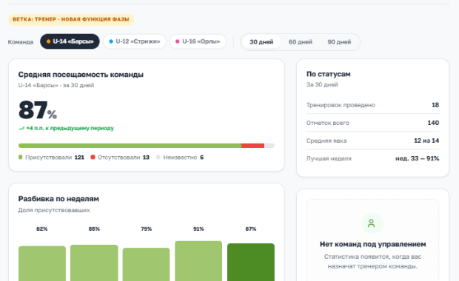Click the red segment of attendance bar
Viewport: 459px width, 281px height.
tap(253, 146)
